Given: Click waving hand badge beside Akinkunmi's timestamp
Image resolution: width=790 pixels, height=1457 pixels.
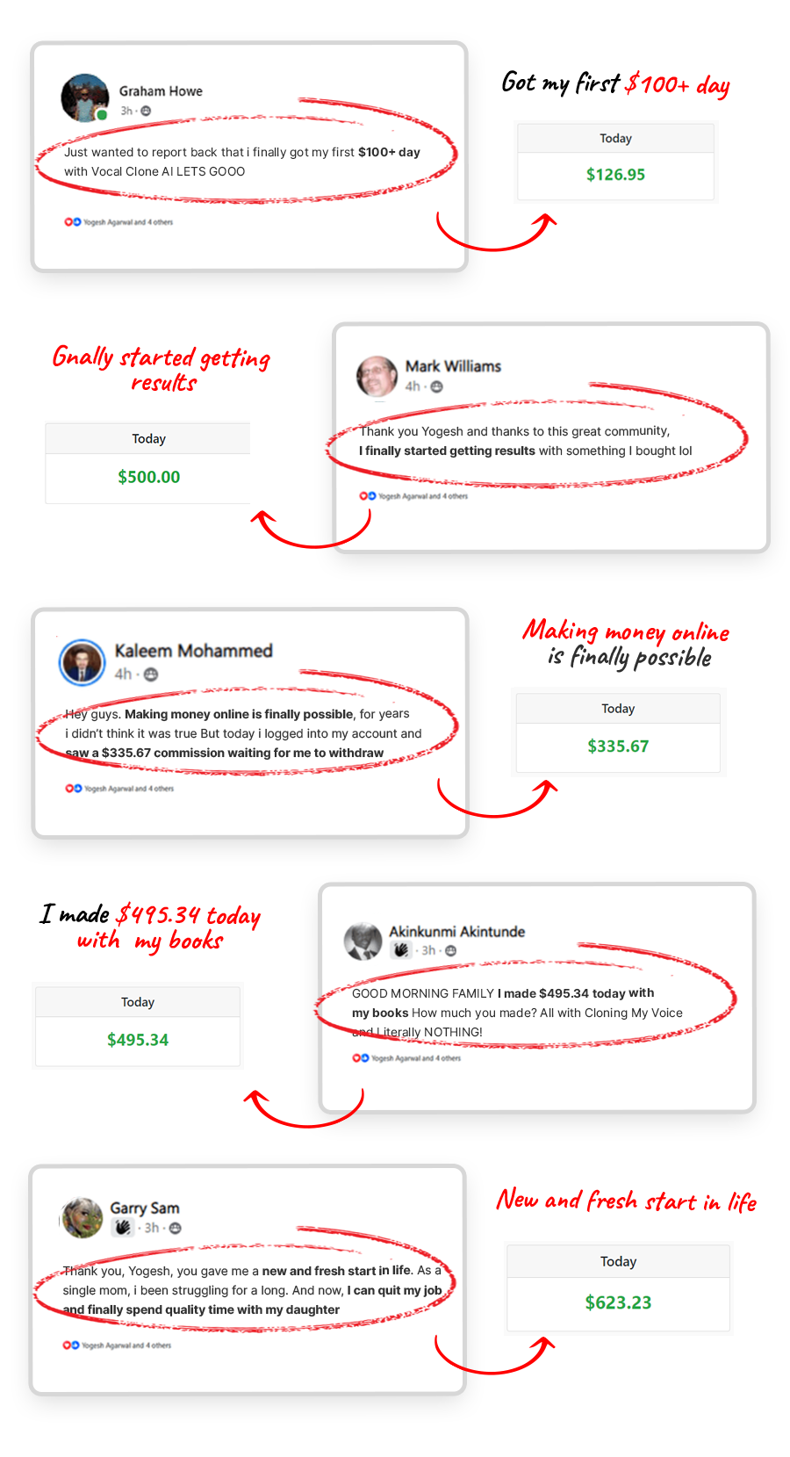Looking at the screenshot, I should pos(401,950).
